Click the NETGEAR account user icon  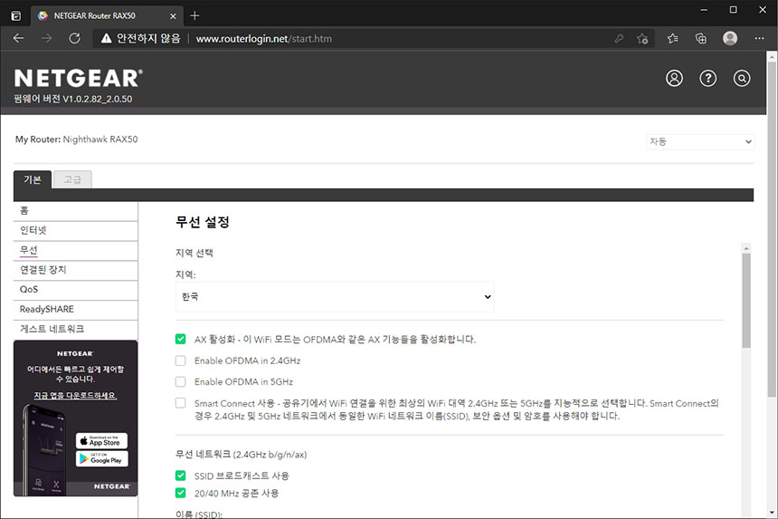point(674,78)
